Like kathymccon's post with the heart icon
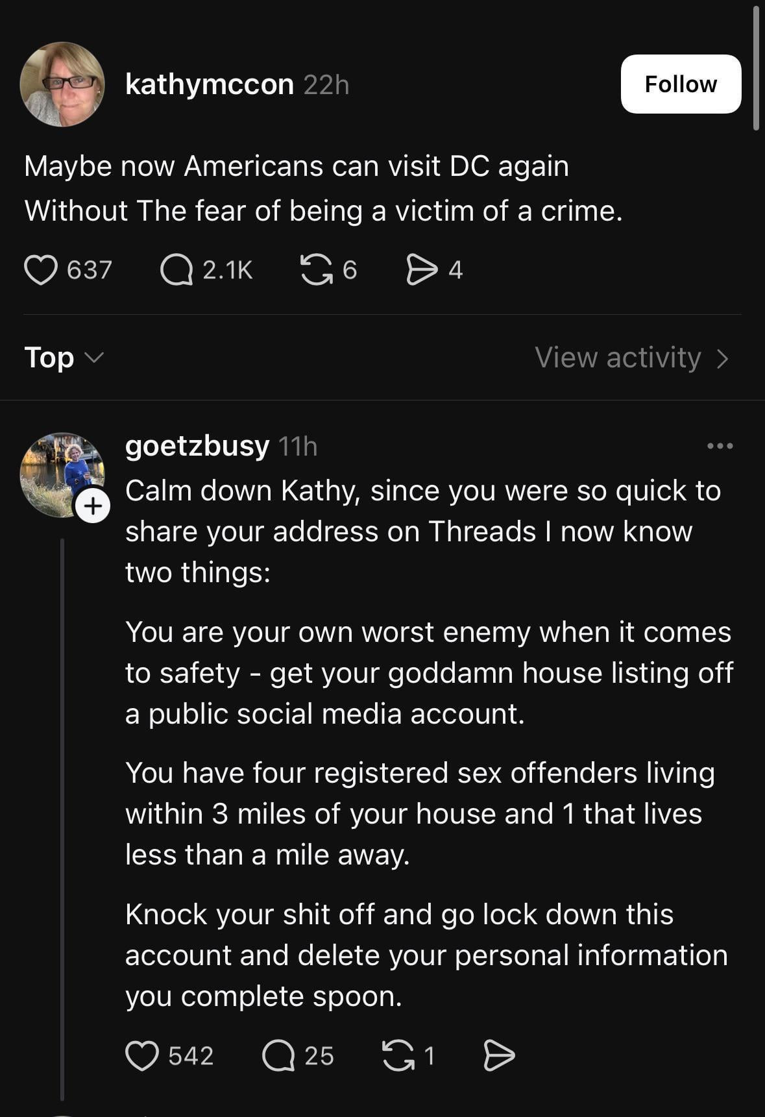 click(x=41, y=270)
